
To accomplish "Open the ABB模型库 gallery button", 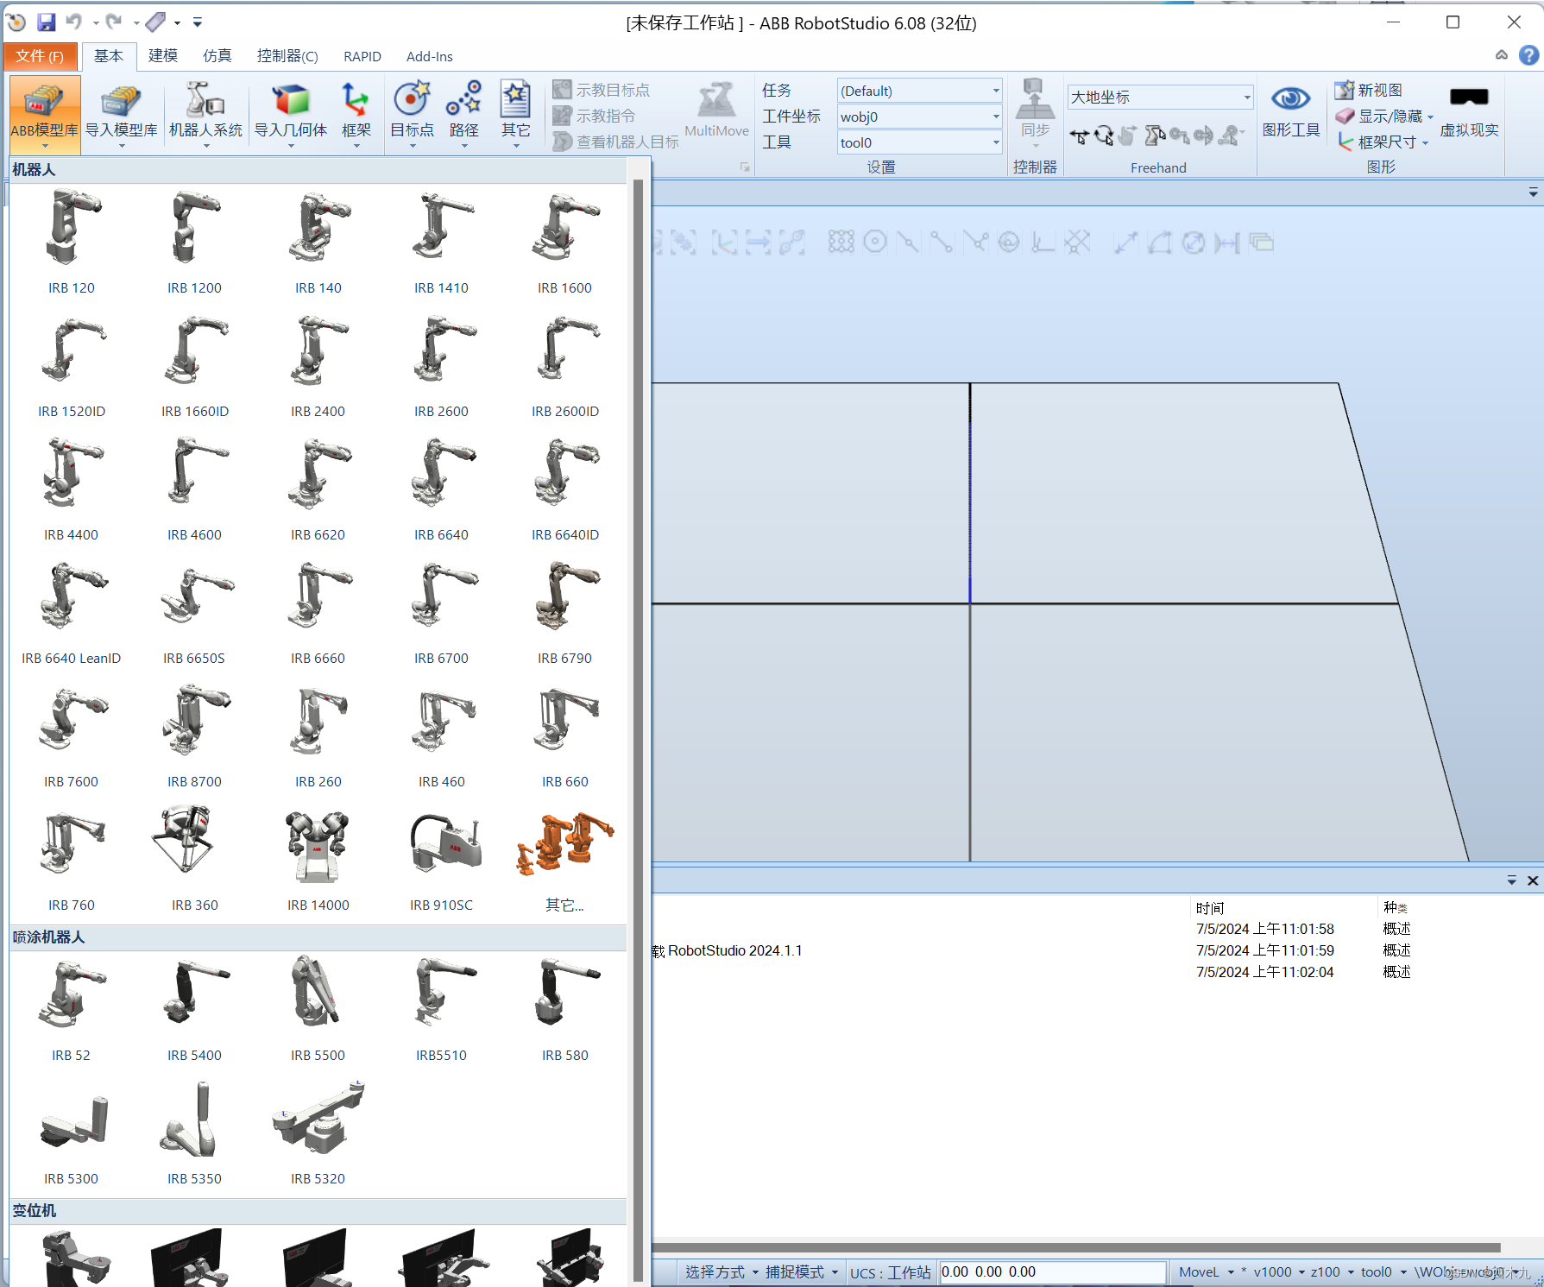I will pos(44,113).
